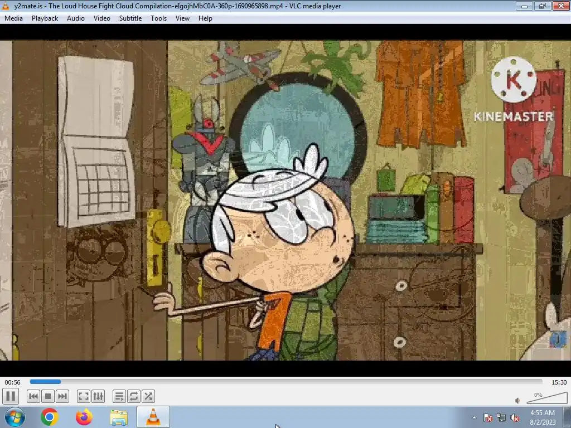Viewport: 571px width, 428px height.
Task: Close the VLC media player window
Action: (561, 6)
